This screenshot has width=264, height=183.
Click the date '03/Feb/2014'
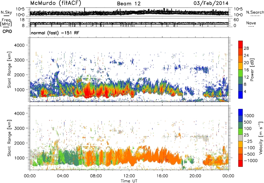[x=211, y=3]
